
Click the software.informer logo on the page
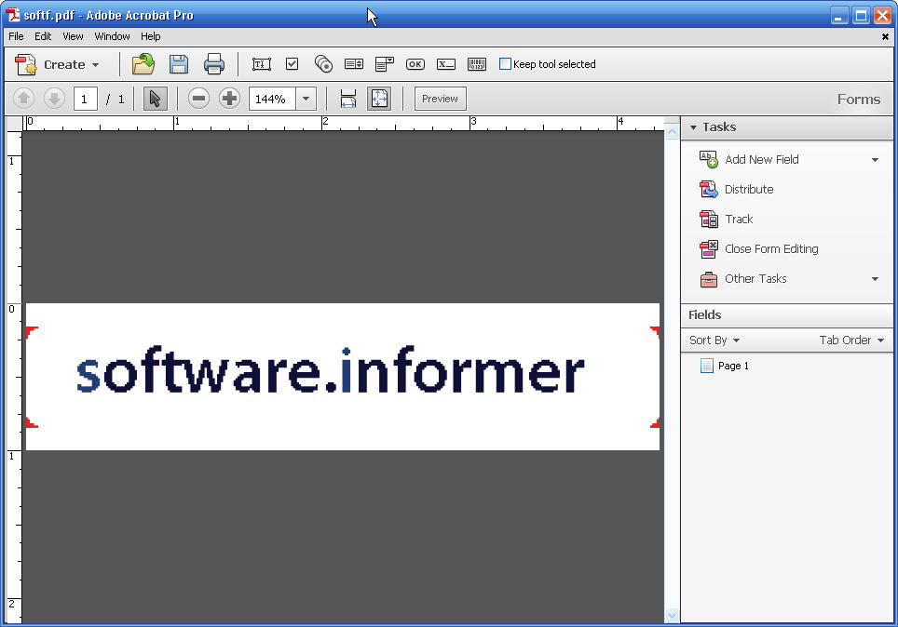pos(331,370)
